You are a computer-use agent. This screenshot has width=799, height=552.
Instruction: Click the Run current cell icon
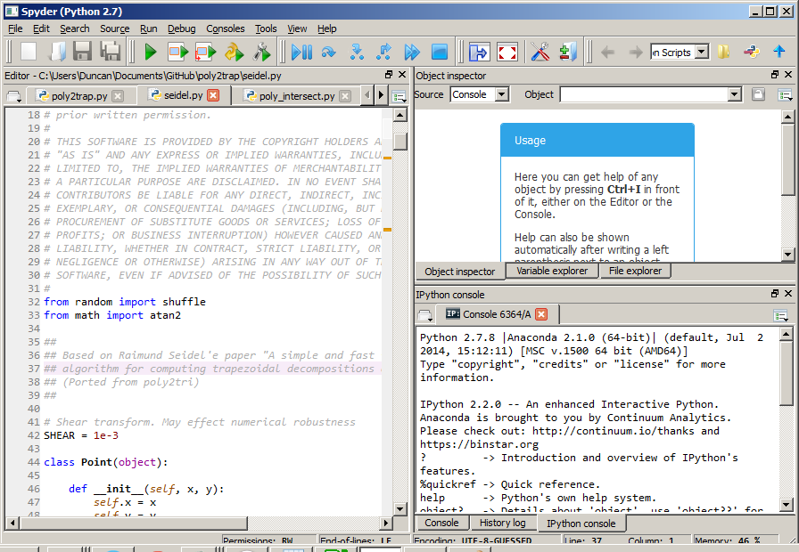178,53
